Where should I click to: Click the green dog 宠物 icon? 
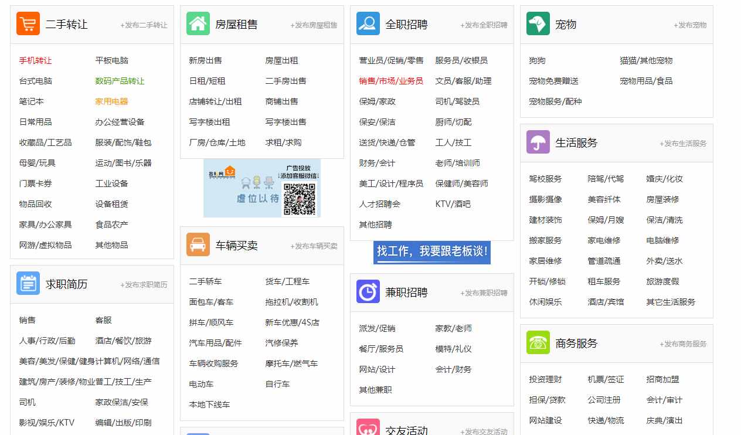(538, 24)
